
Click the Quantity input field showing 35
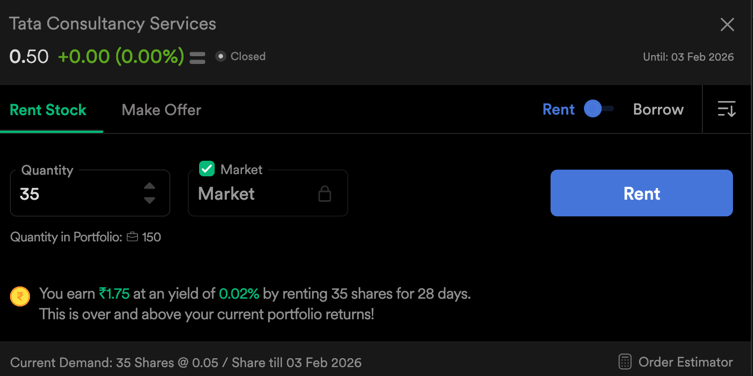(x=78, y=194)
